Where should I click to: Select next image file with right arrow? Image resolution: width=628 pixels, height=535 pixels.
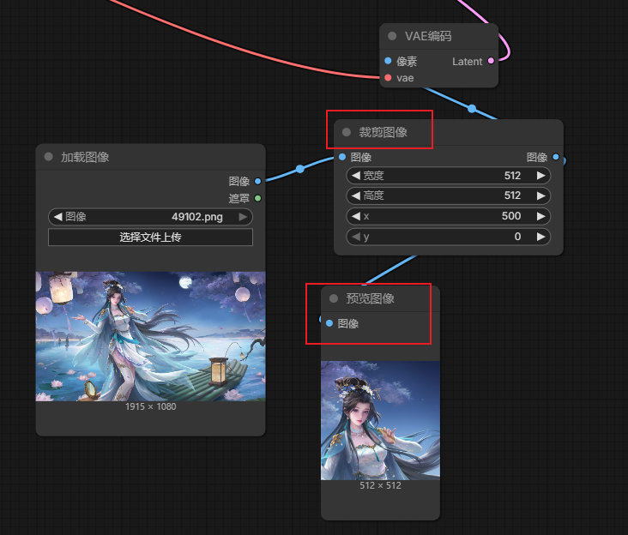[x=243, y=216]
